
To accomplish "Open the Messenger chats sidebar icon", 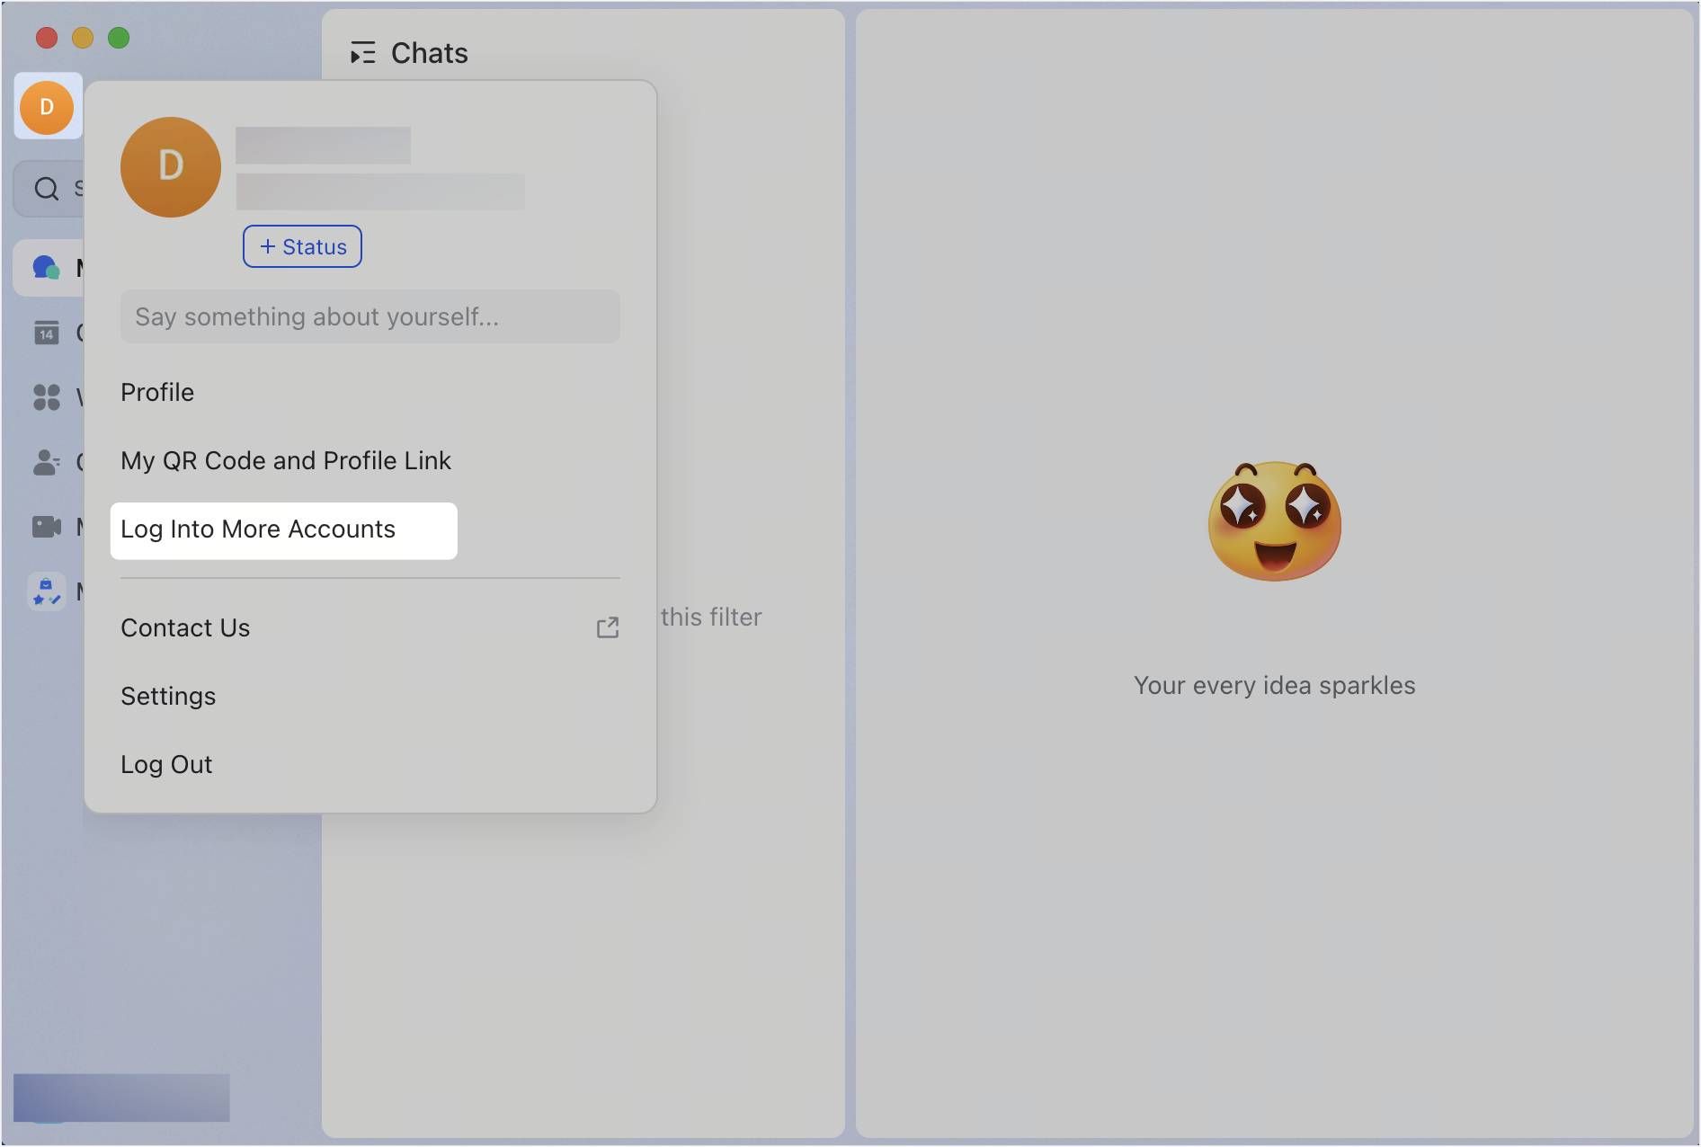I will tap(46, 267).
